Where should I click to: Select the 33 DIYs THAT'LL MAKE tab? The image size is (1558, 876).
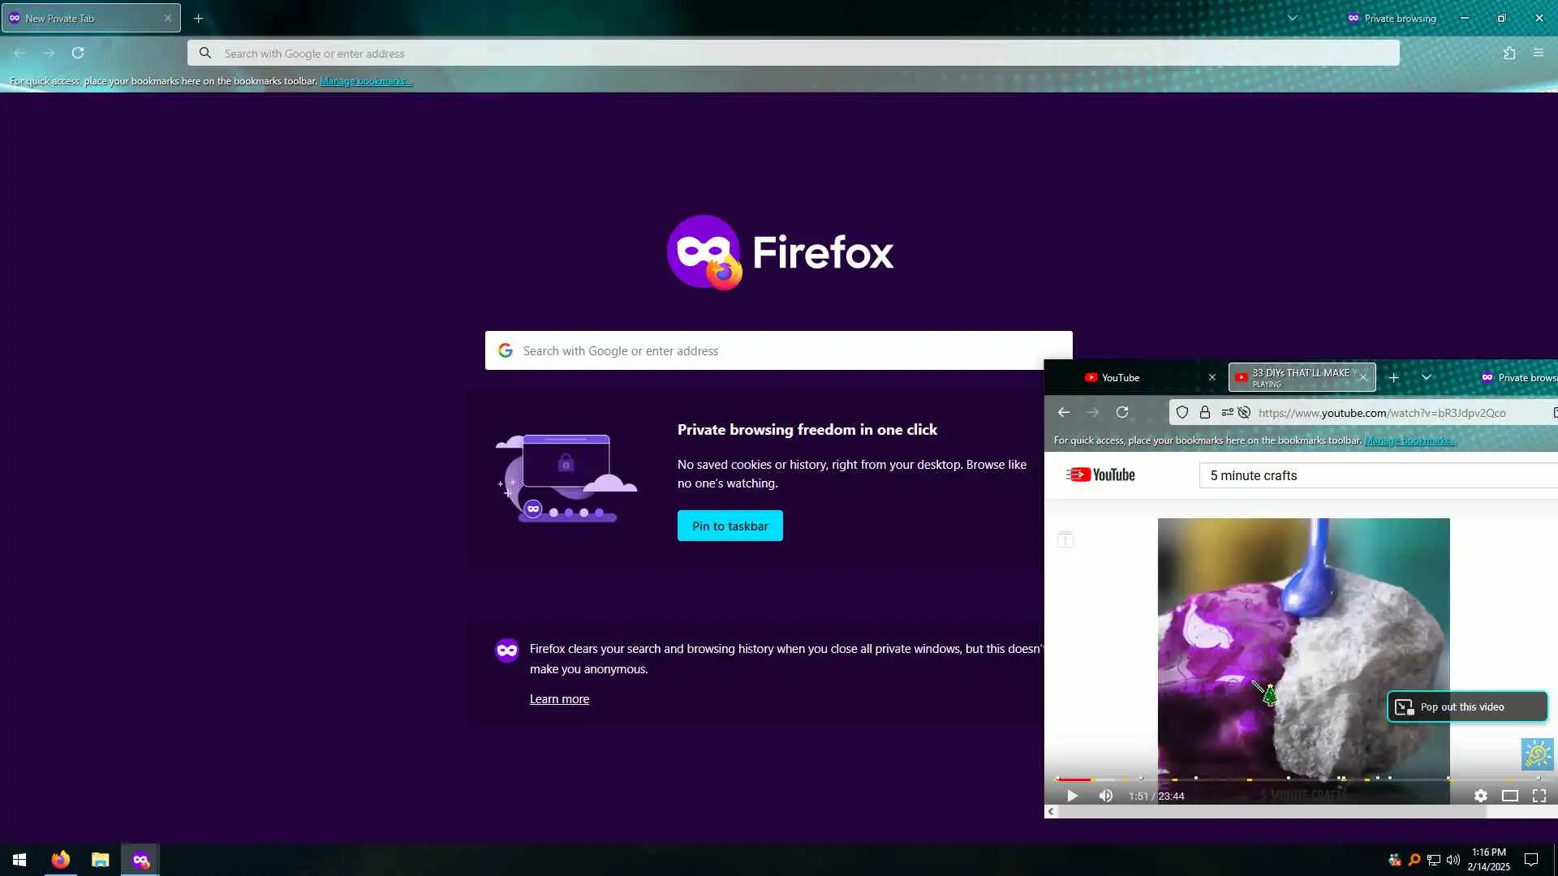coord(1297,377)
